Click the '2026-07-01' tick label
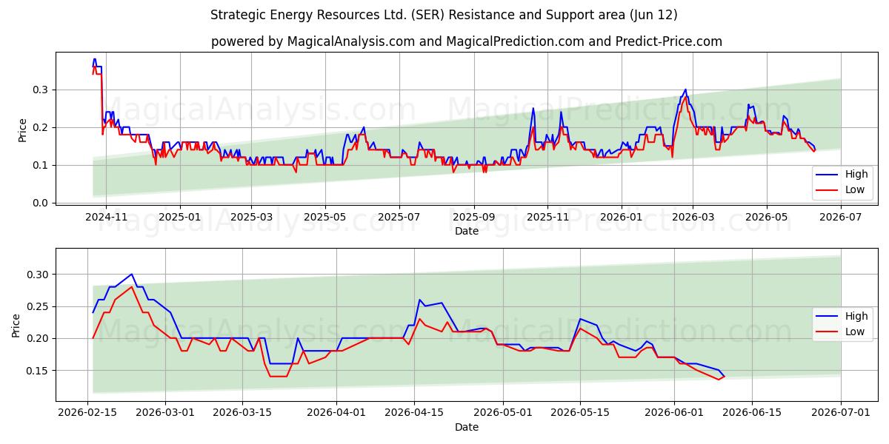Viewport: 889px width, 444px height. pyautogui.click(x=841, y=413)
